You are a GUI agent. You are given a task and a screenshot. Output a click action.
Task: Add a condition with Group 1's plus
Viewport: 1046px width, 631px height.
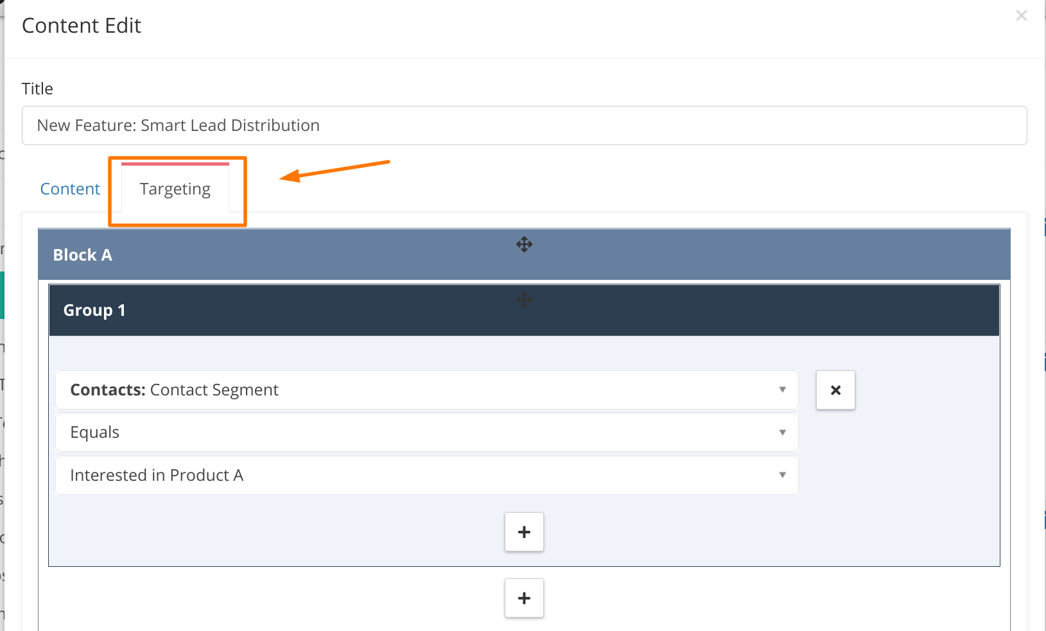coord(524,532)
